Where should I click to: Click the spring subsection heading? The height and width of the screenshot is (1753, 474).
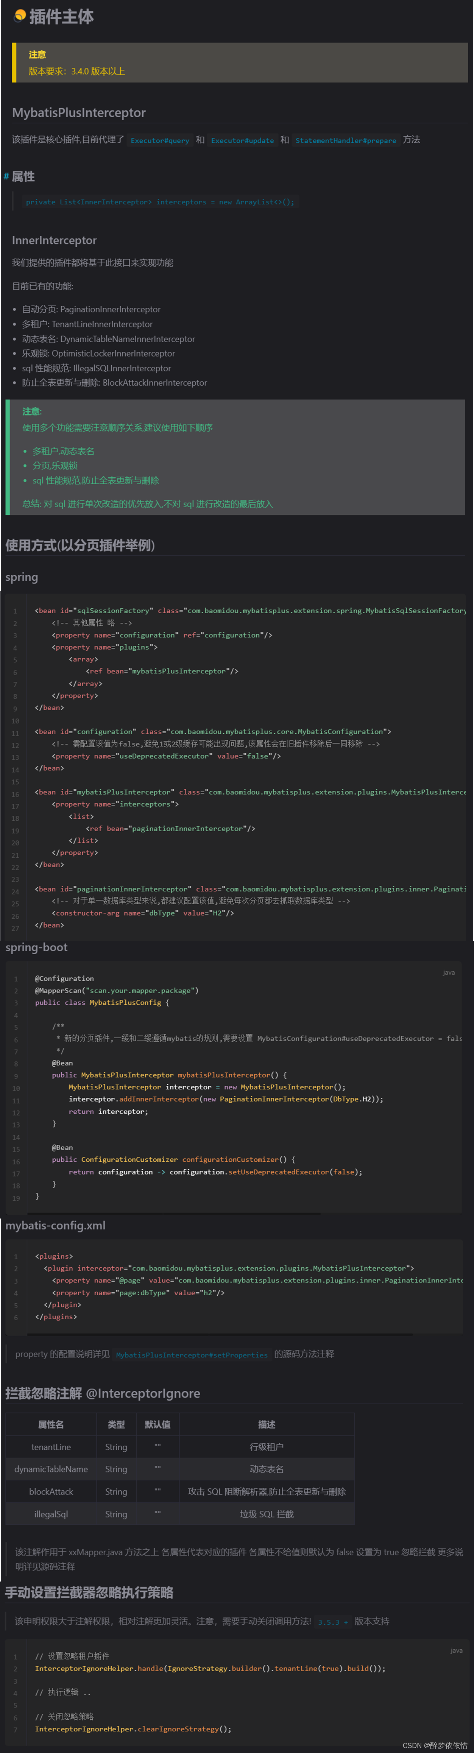click(22, 577)
